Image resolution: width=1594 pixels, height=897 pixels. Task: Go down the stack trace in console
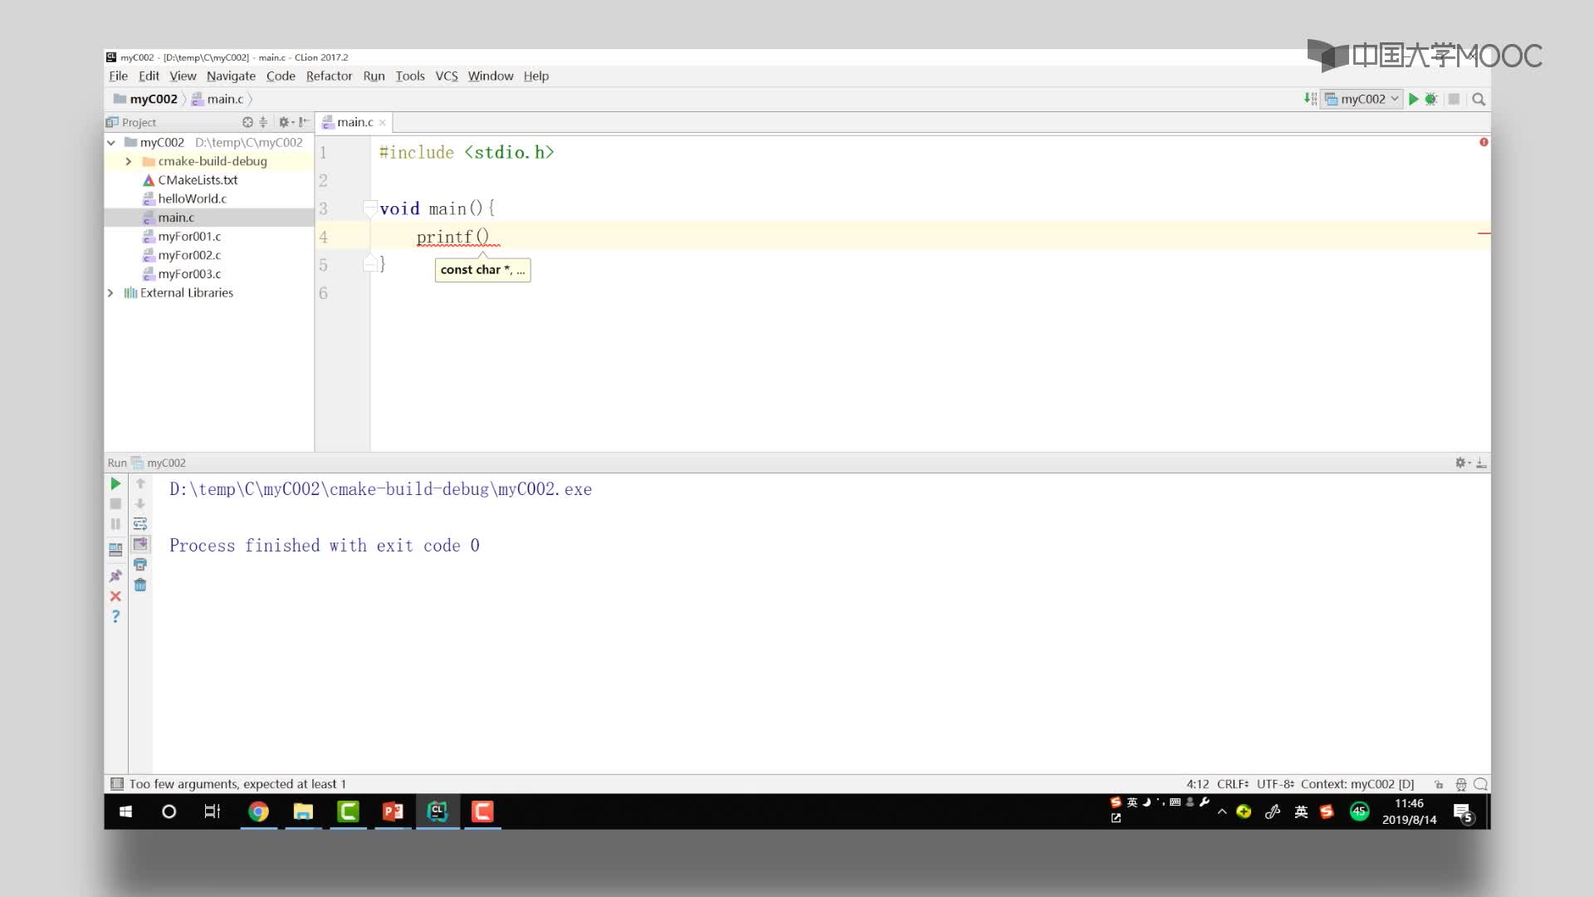(x=140, y=504)
